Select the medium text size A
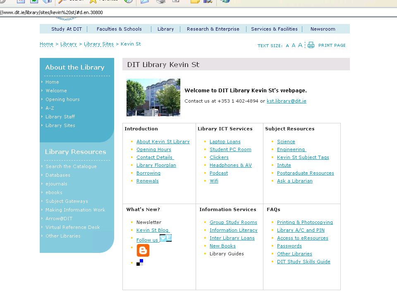The width and height of the screenshot is (397, 298). click(x=294, y=46)
